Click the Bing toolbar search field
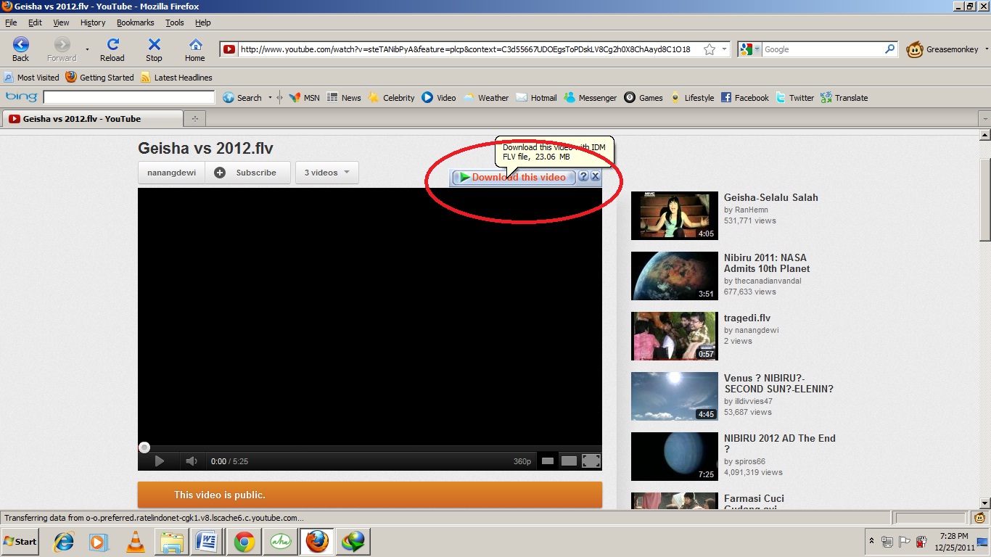Screen dimensions: 991x557 129,97
